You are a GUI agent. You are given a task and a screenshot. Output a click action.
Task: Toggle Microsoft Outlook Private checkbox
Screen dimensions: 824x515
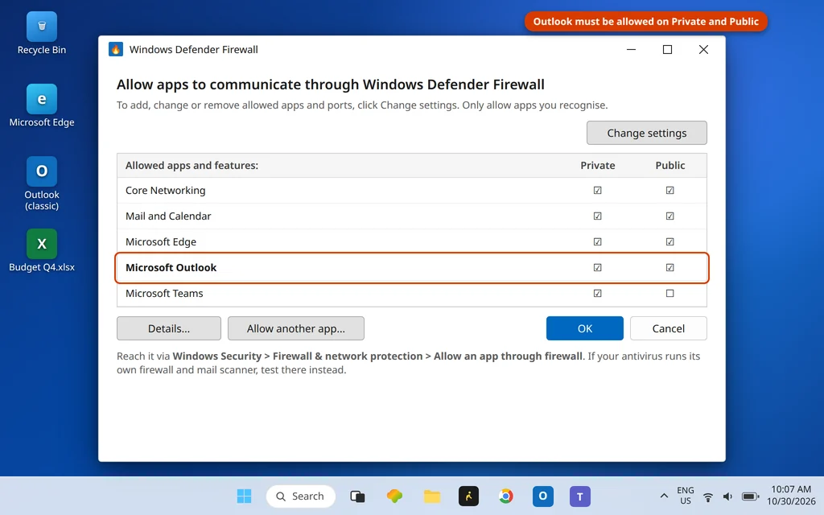point(598,267)
